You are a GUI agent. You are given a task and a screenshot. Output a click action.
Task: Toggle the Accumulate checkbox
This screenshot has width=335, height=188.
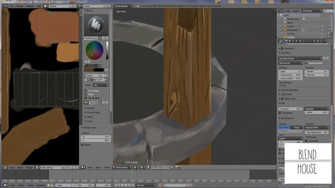[x=86, y=90]
